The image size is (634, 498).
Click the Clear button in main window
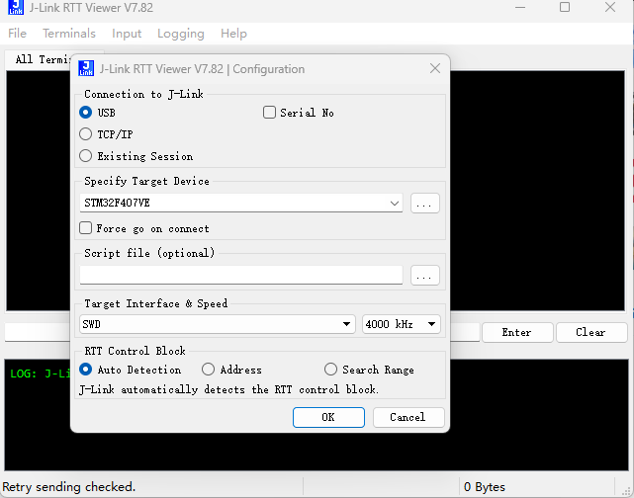tap(590, 332)
